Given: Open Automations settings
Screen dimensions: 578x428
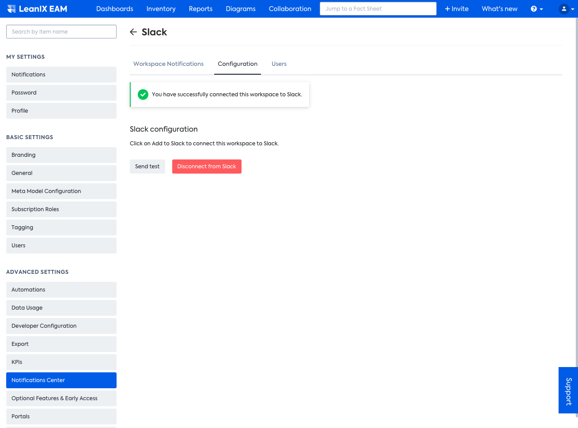Looking at the screenshot, I should [61, 290].
